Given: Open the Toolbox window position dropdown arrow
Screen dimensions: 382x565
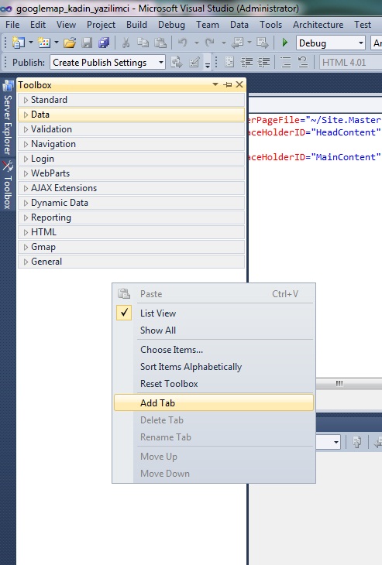Looking at the screenshot, I should click(x=215, y=84).
